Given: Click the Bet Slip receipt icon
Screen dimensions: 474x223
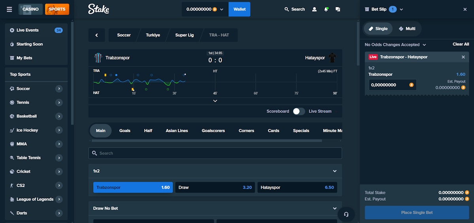Looking at the screenshot, I should (367, 9).
